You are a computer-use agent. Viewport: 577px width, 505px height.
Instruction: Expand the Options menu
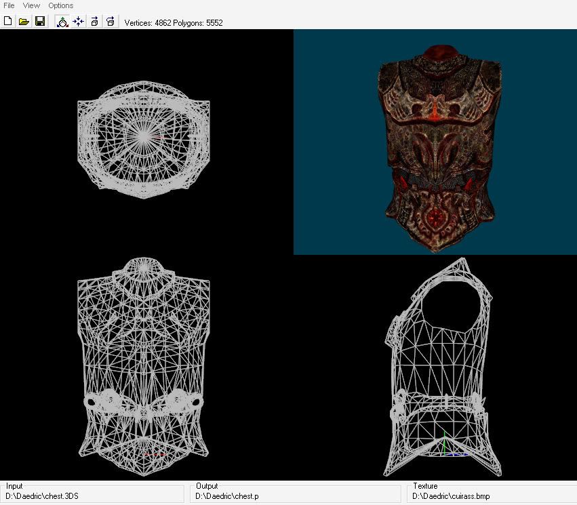pos(60,5)
